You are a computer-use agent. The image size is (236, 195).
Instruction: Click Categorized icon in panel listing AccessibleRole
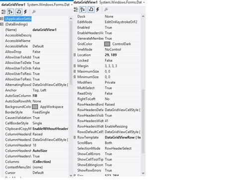coord(3,12)
